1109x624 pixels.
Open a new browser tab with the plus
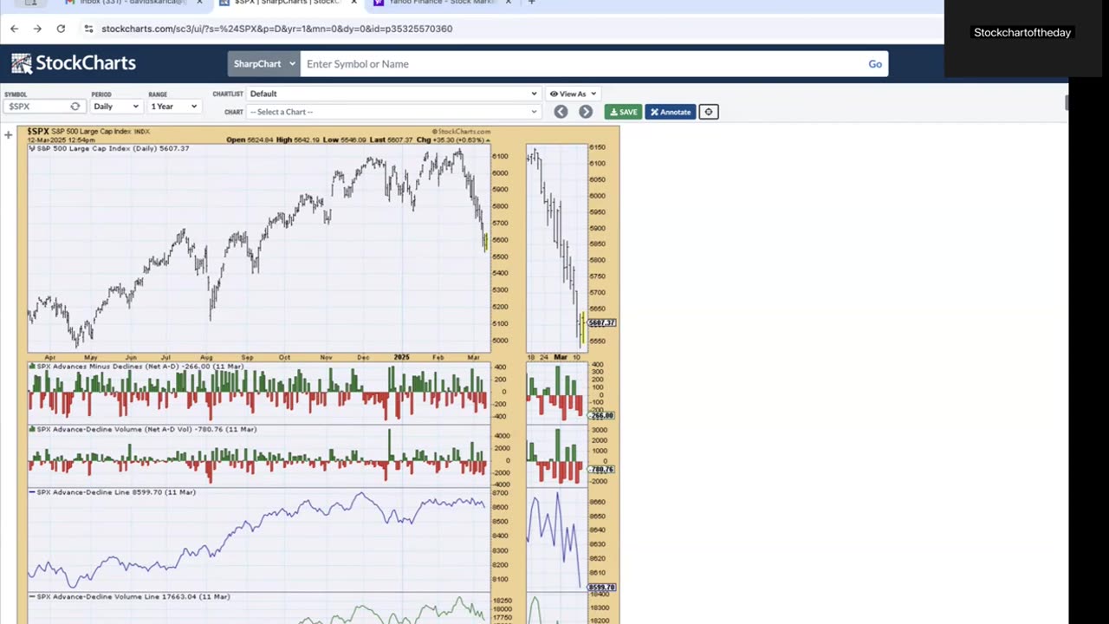[x=531, y=3]
